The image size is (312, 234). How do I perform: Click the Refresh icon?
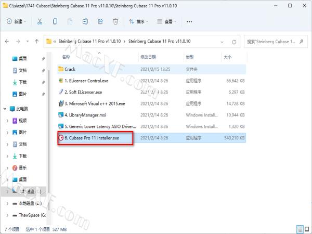(234, 42)
